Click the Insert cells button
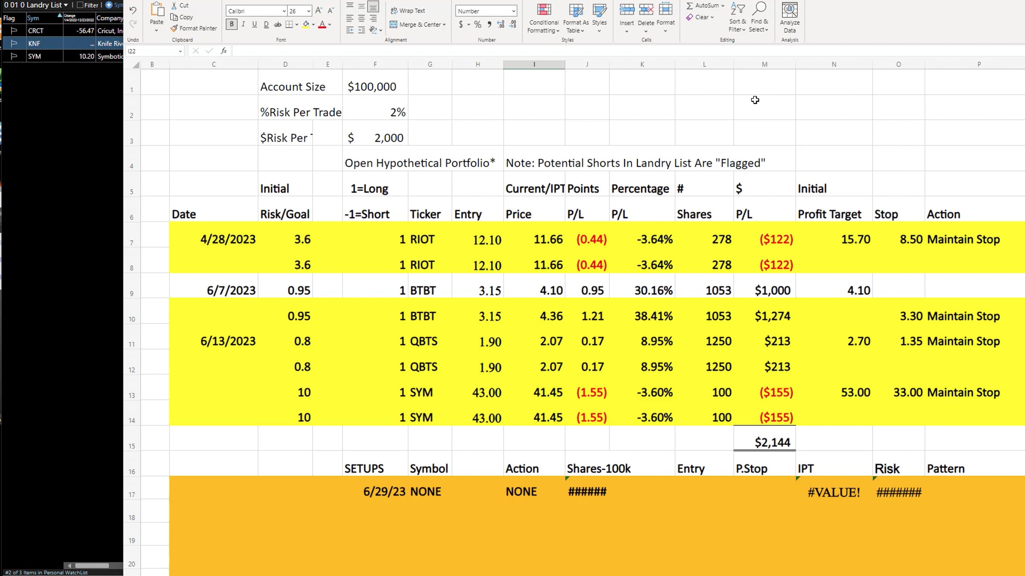Image resolution: width=1025 pixels, height=576 pixels. pyautogui.click(x=627, y=18)
